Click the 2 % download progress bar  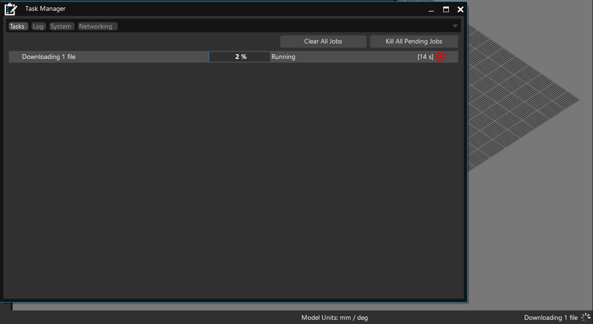coord(240,57)
